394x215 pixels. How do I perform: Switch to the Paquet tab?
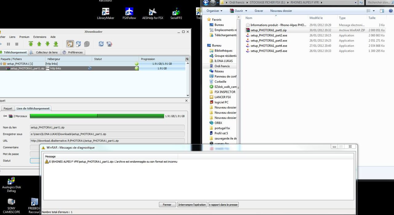click(x=8, y=109)
